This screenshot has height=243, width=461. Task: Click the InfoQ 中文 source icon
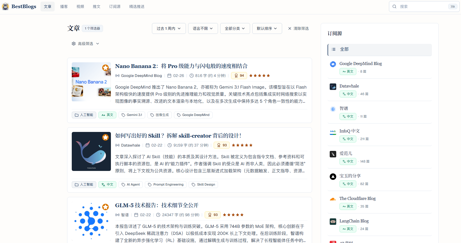click(x=333, y=132)
